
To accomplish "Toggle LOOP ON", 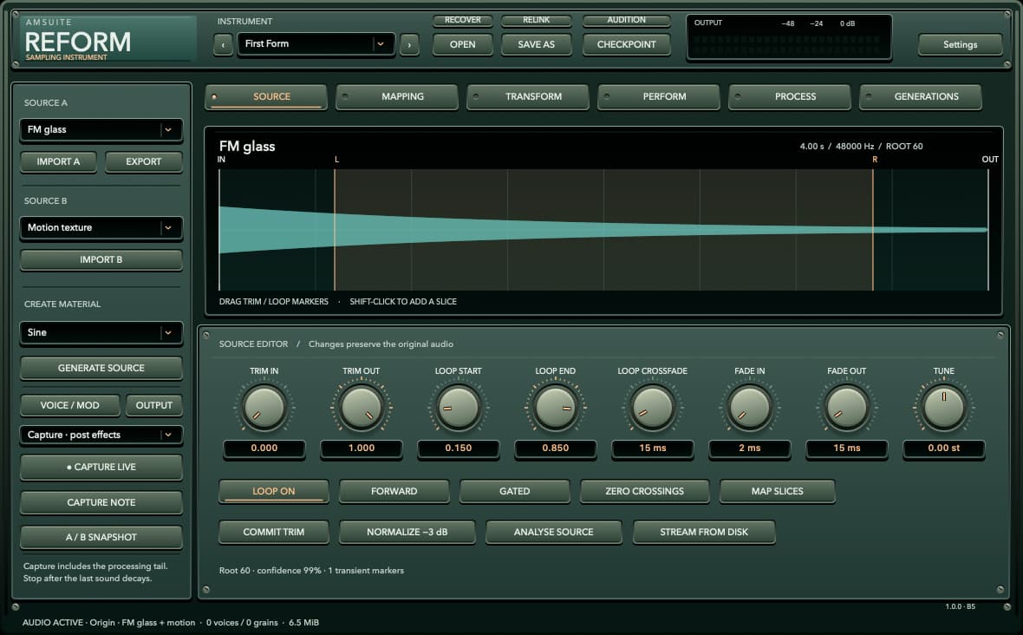I will tap(273, 491).
